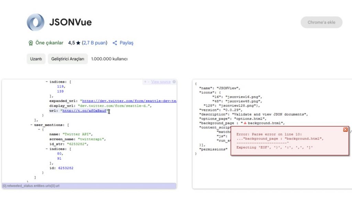
Task: Click the "128": "jsonview128.png" entry
Action: tap(232, 106)
